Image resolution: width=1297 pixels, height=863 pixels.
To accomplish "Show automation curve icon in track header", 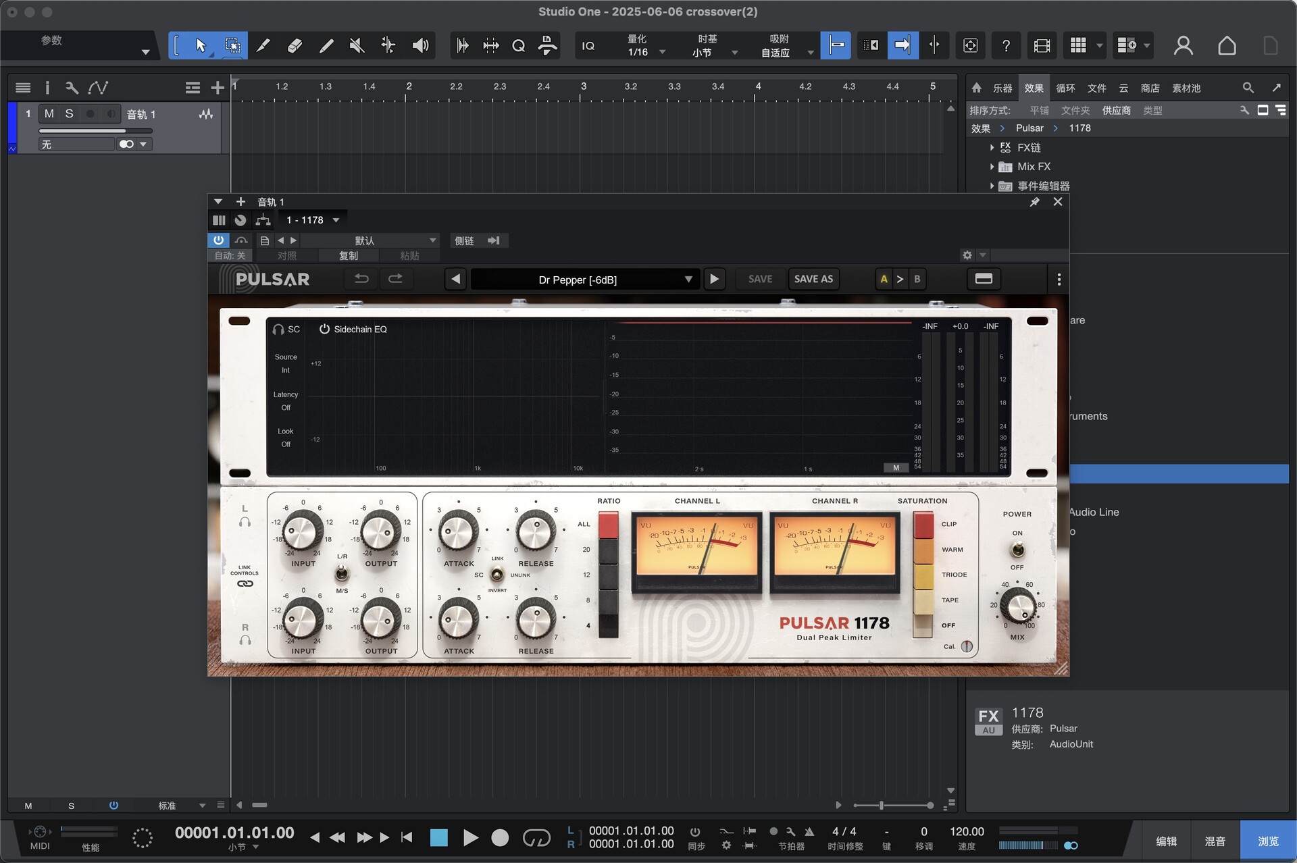I will tap(98, 88).
